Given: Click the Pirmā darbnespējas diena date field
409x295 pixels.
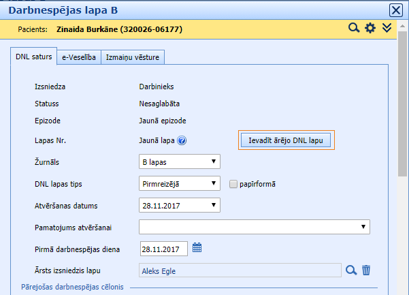Looking at the screenshot, I should click(x=163, y=249).
